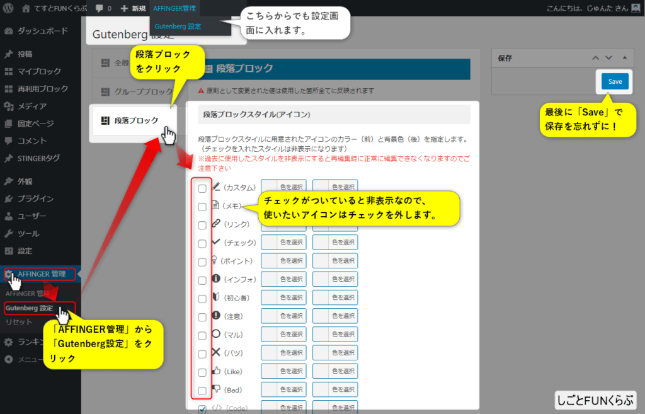Screen dimensions: 645x414
Task: Pick first color for (マル) row
Action: pos(283,334)
